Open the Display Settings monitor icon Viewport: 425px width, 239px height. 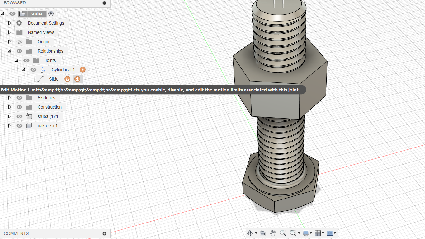click(306, 233)
